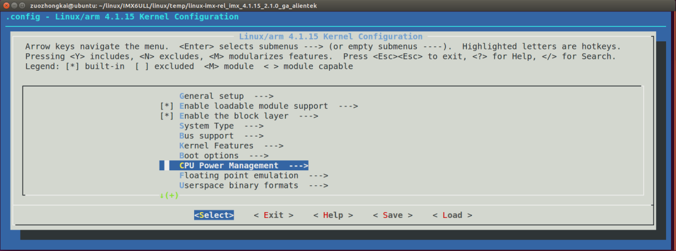Expand the arrow beside Kernel Features
Viewport: 676px width, 251px height.
click(x=274, y=146)
